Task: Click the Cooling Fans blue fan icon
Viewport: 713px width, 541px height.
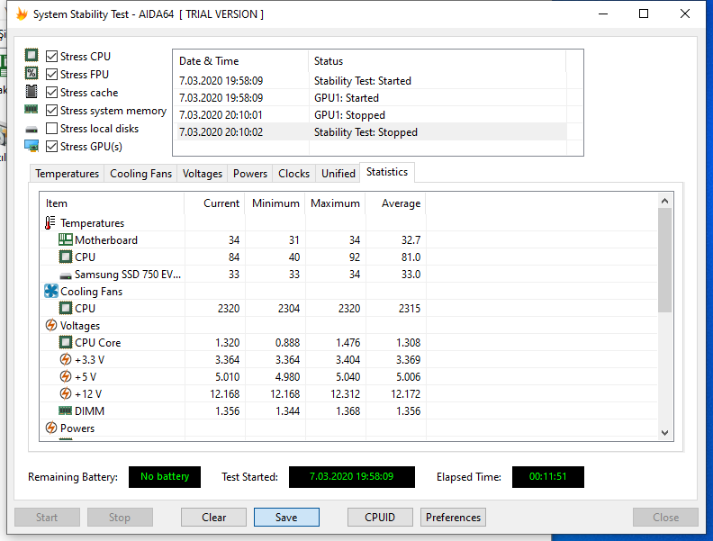Action: pos(51,291)
